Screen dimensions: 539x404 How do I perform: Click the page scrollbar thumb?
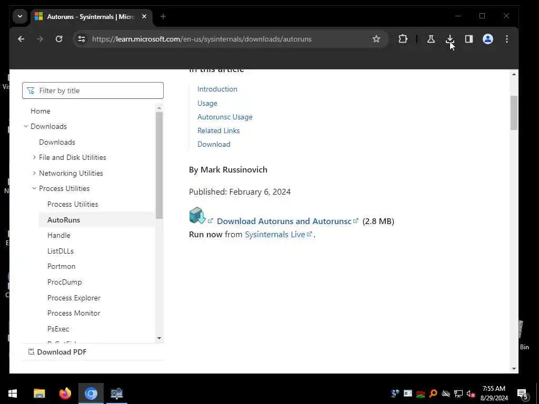(514, 113)
